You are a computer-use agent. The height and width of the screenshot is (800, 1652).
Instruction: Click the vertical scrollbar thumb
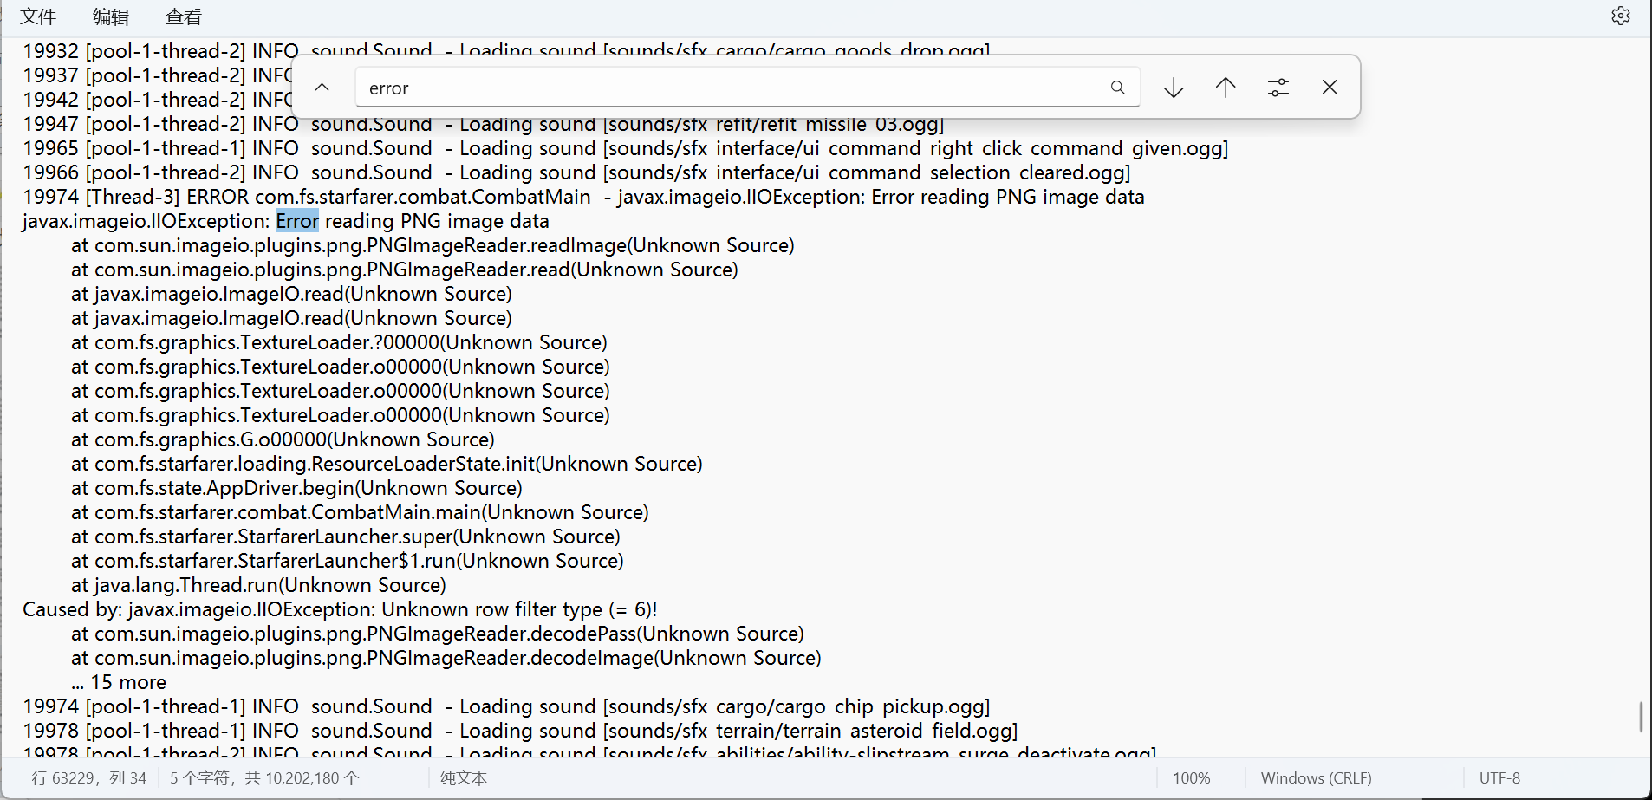[1641, 717]
